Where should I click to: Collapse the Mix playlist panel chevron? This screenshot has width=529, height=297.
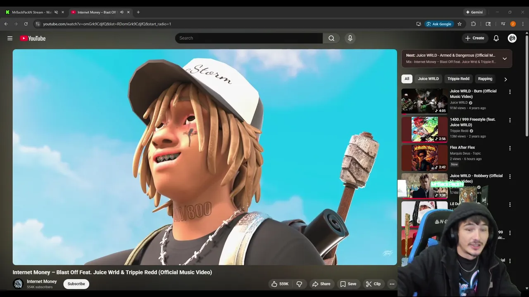[x=505, y=59]
